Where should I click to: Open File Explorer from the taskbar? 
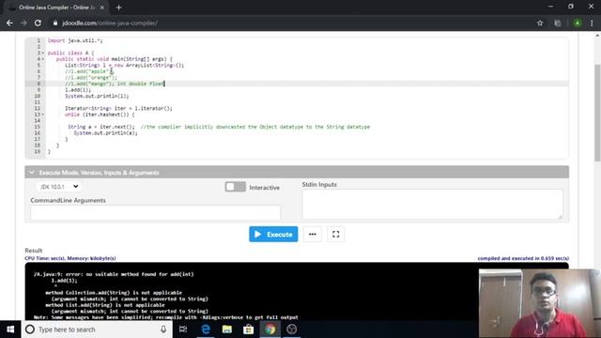(x=227, y=330)
